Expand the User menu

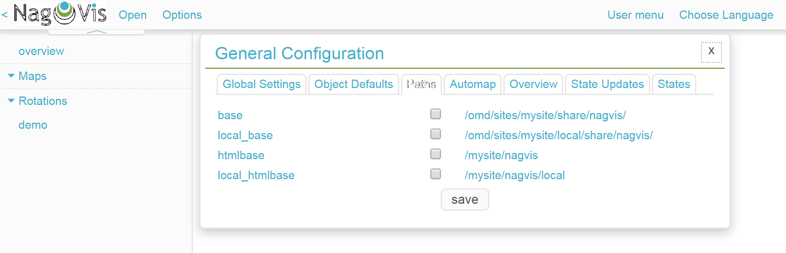(635, 15)
